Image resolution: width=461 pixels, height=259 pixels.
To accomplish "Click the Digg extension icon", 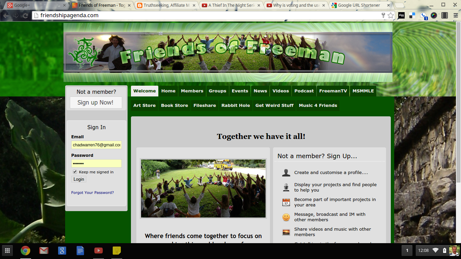I will (401, 15).
